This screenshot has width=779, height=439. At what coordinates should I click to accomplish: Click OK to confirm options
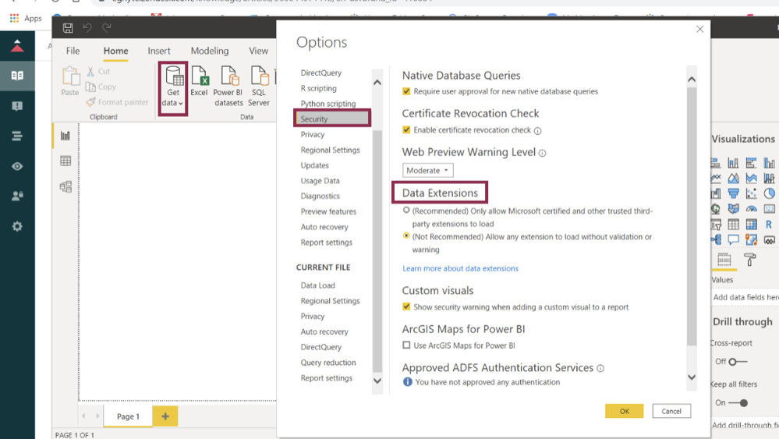coord(625,411)
